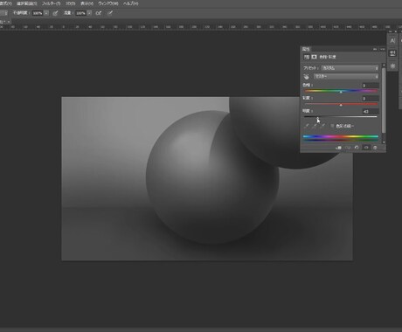Open the プリセット preset dropdown

[x=350, y=68]
